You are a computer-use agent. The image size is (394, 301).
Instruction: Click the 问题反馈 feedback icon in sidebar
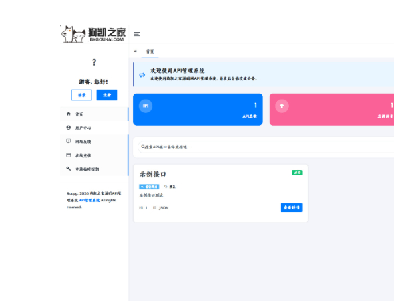[69, 141]
